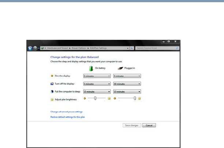This screenshot has height=148, width=224.
Task: Open the Plugged in Dim the display dropdown
Action: click(x=127, y=76)
